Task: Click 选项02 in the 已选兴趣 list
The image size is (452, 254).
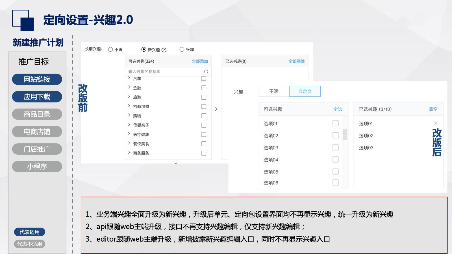Action: (366, 136)
